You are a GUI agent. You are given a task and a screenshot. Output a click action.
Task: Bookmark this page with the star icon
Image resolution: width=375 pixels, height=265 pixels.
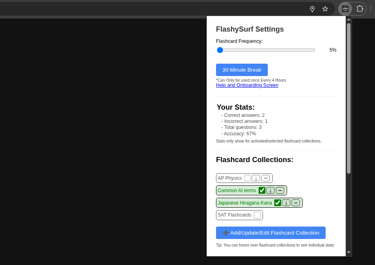[325, 9]
